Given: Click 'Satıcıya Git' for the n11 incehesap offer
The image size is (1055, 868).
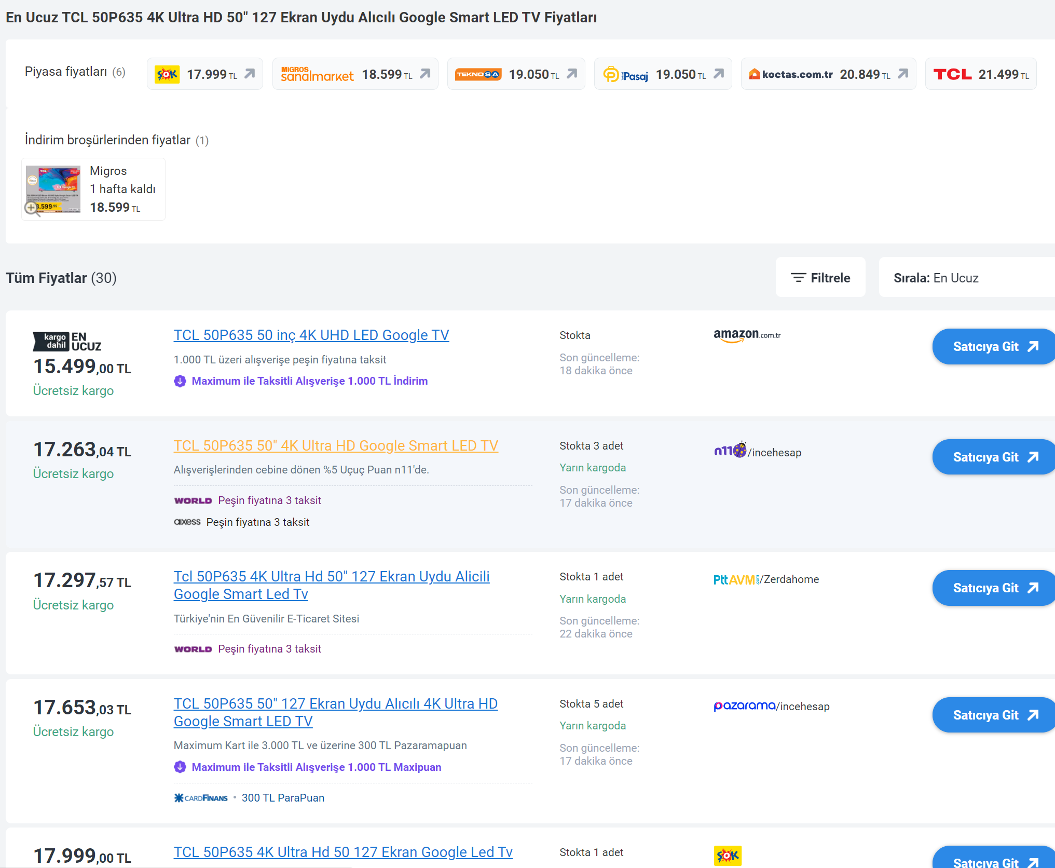Looking at the screenshot, I should (994, 457).
